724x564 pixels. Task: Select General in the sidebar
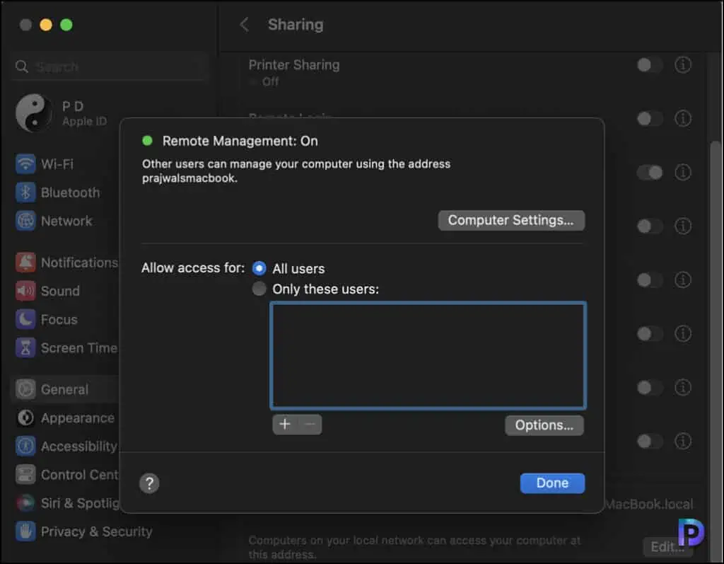pyautogui.click(x=64, y=389)
